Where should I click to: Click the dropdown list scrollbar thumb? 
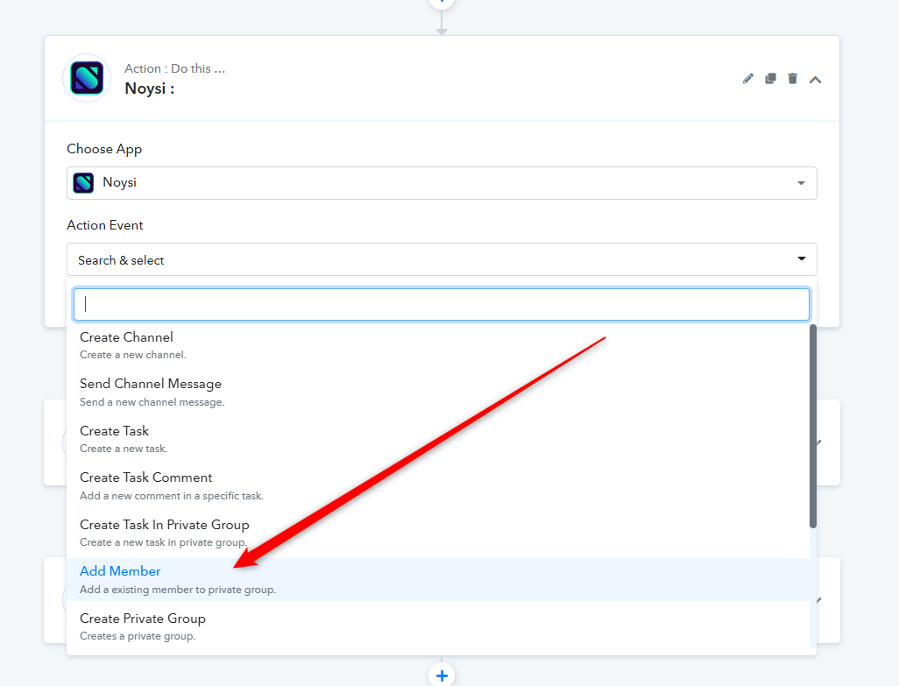(x=812, y=427)
